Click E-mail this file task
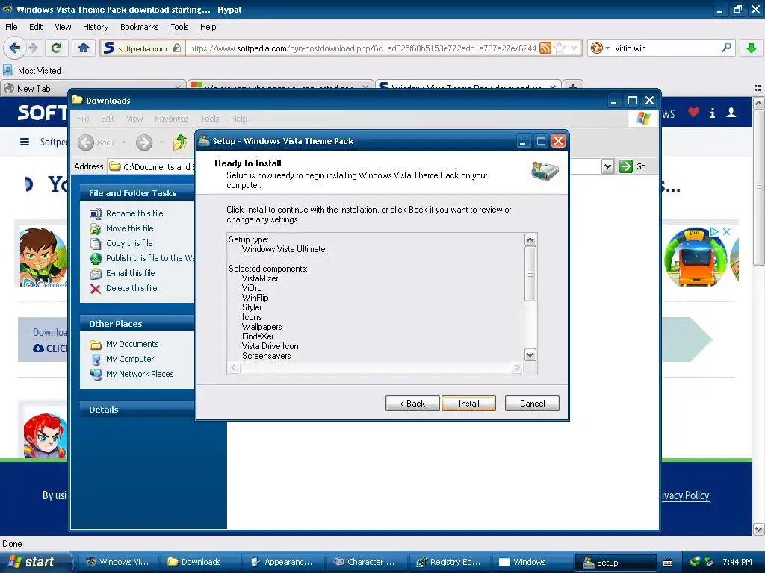 click(x=130, y=273)
